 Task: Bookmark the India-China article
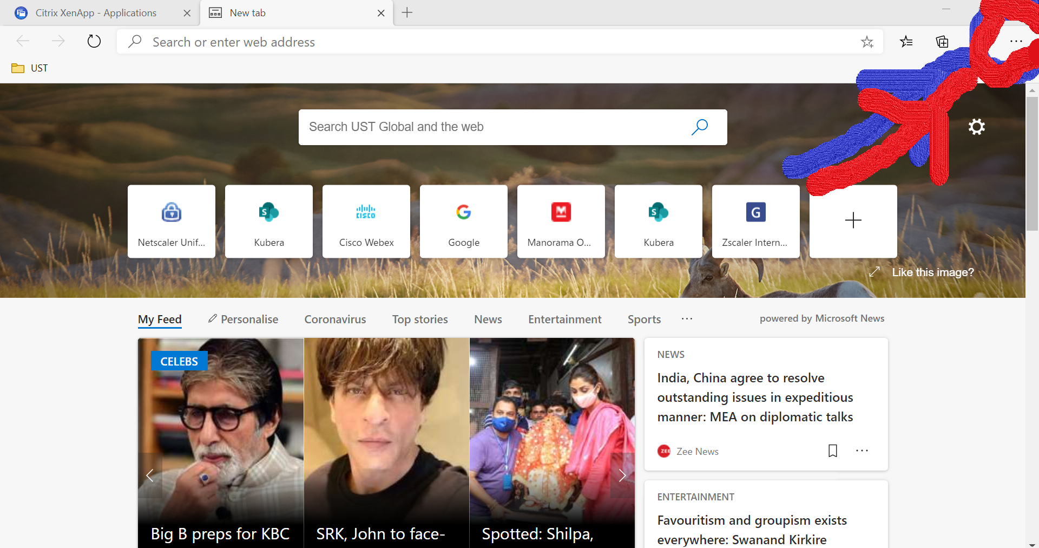tap(832, 451)
